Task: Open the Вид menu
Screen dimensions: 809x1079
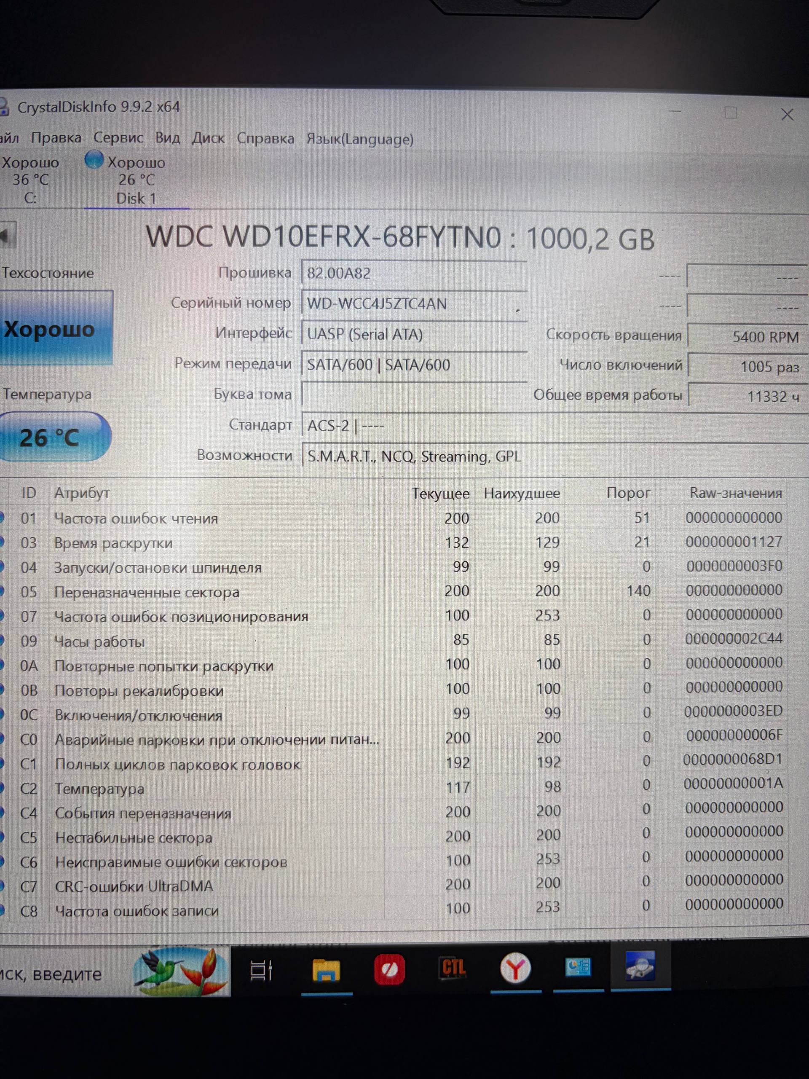Action: tap(167, 139)
